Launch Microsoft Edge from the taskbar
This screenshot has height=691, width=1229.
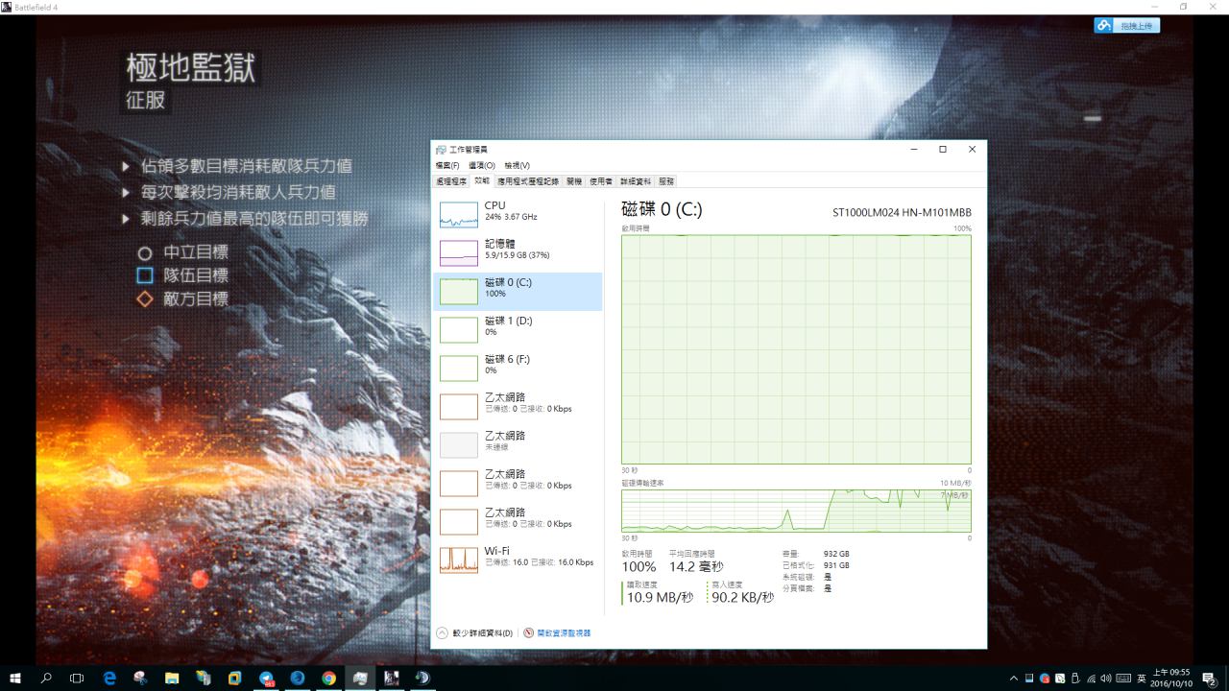click(109, 678)
